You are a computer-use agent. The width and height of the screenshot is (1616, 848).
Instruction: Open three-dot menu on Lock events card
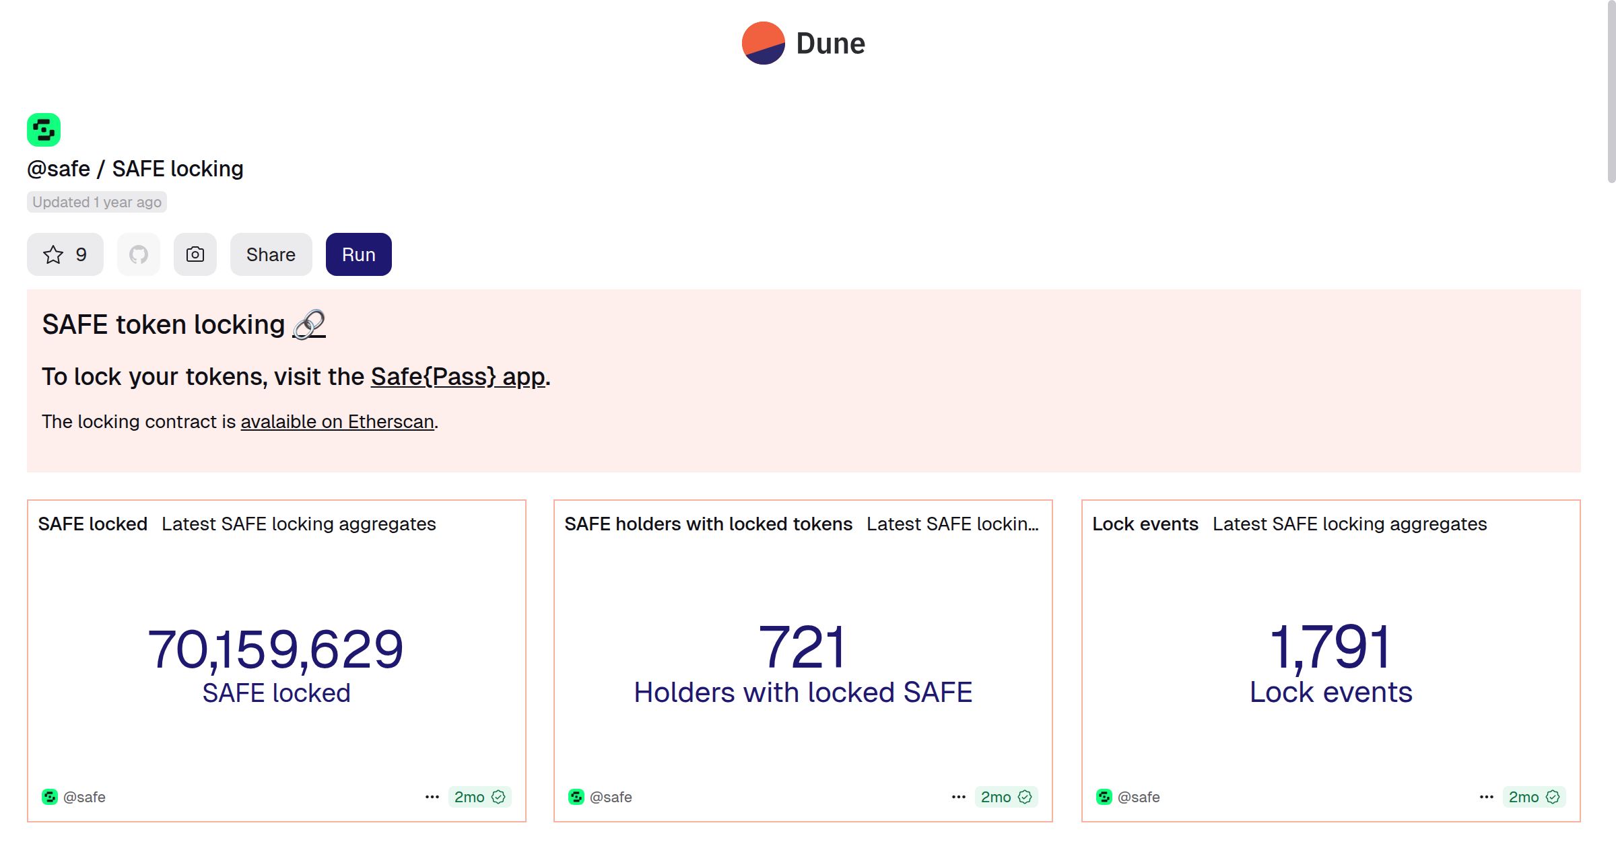click(x=1487, y=797)
